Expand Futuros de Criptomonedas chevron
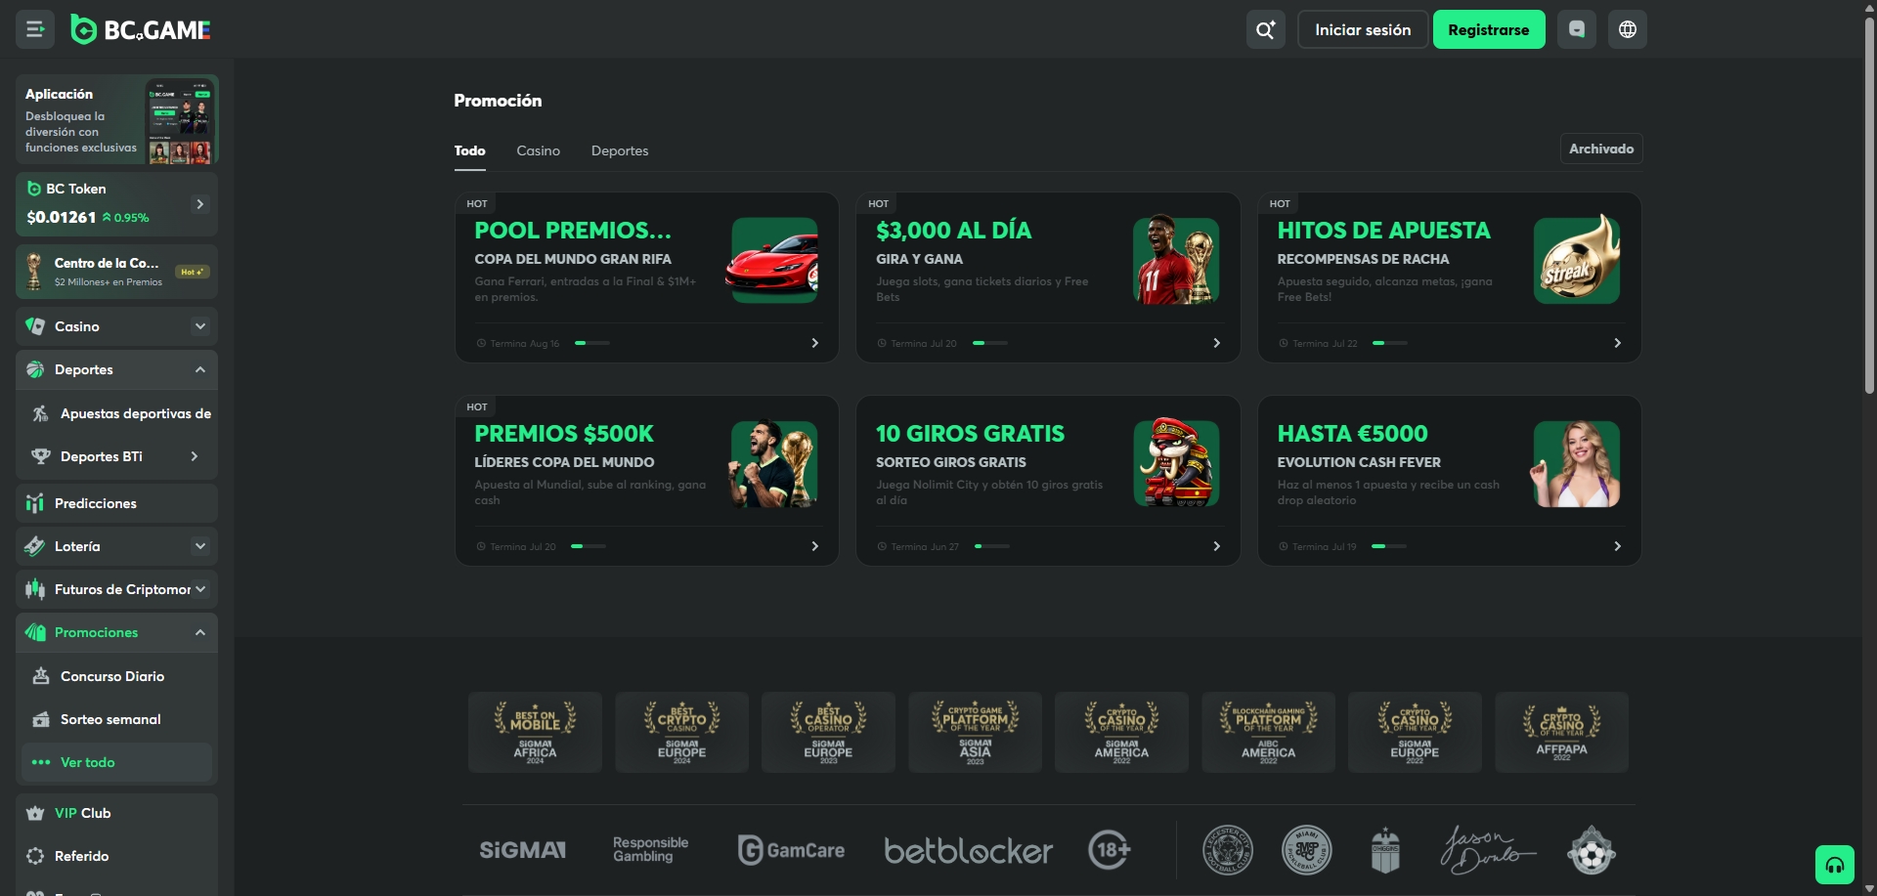 [x=200, y=589]
